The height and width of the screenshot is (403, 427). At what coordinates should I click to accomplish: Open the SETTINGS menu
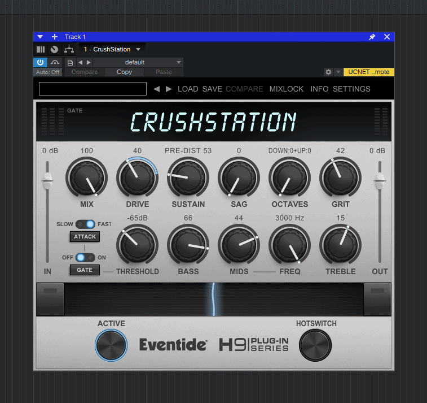click(x=351, y=89)
